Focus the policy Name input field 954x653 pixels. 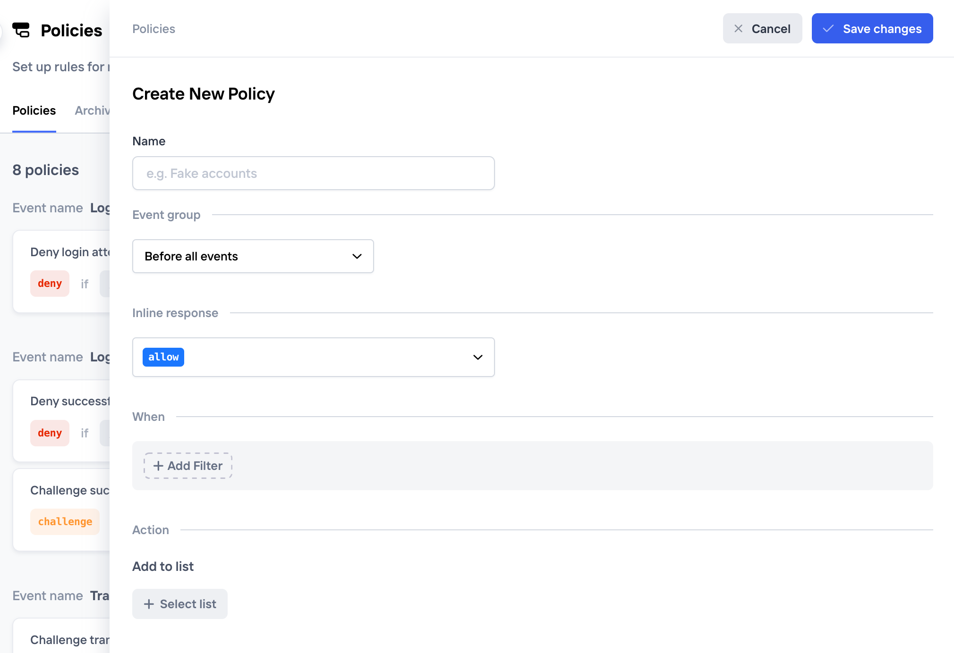[313, 173]
